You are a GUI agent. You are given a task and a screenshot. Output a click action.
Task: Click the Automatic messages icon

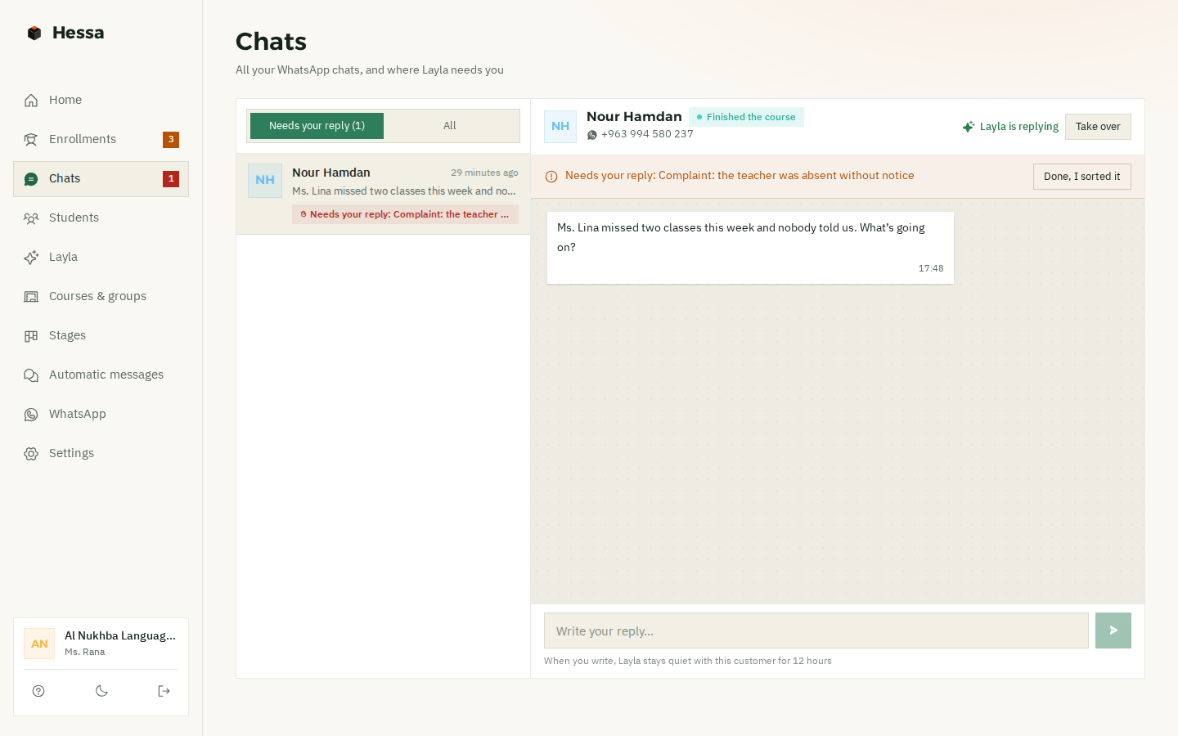click(31, 375)
